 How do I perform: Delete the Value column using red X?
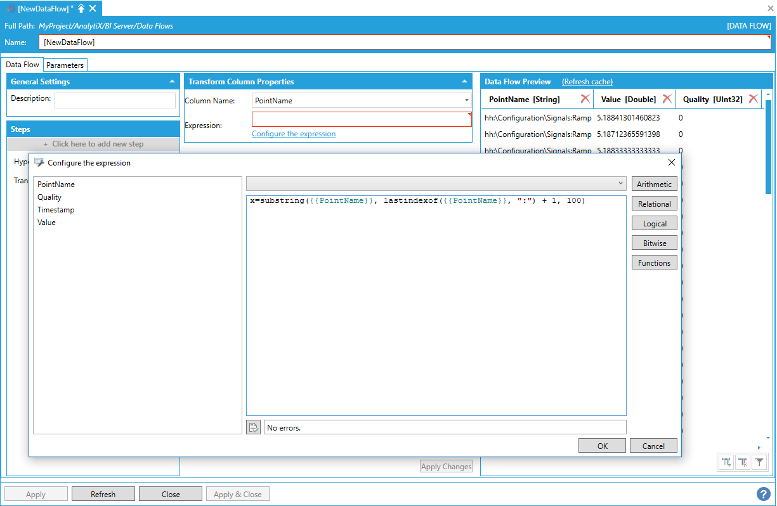tap(667, 99)
